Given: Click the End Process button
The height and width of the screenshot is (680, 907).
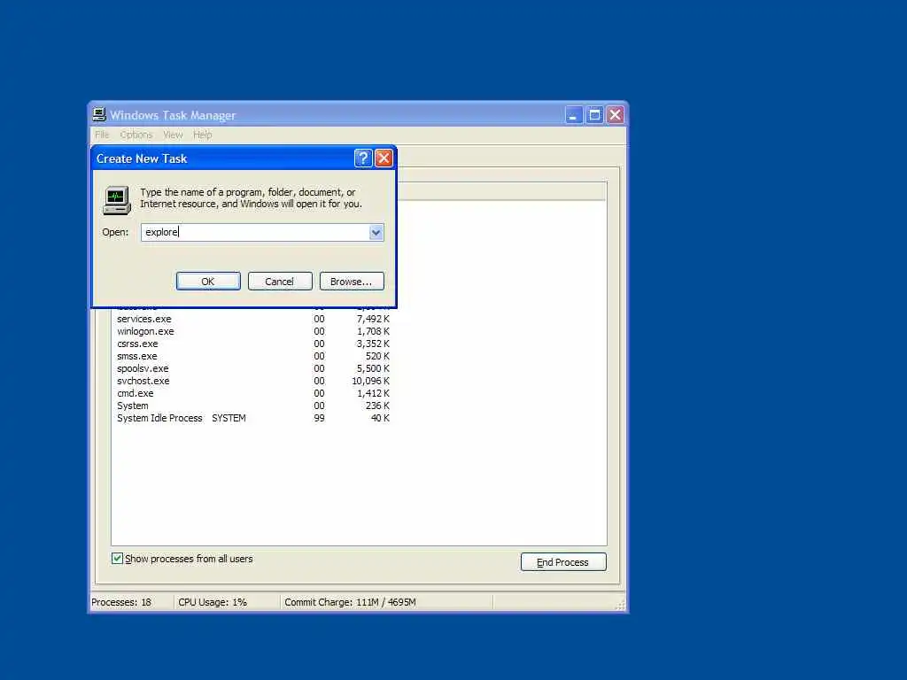Looking at the screenshot, I should (563, 562).
